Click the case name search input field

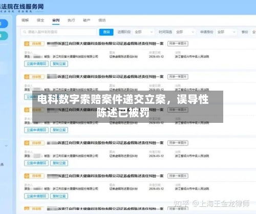(58, 32)
